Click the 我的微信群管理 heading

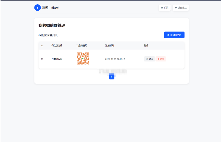(52, 26)
